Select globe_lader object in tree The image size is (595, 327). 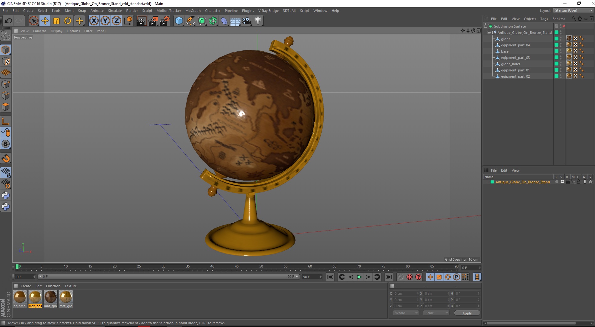pyautogui.click(x=510, y=64)
